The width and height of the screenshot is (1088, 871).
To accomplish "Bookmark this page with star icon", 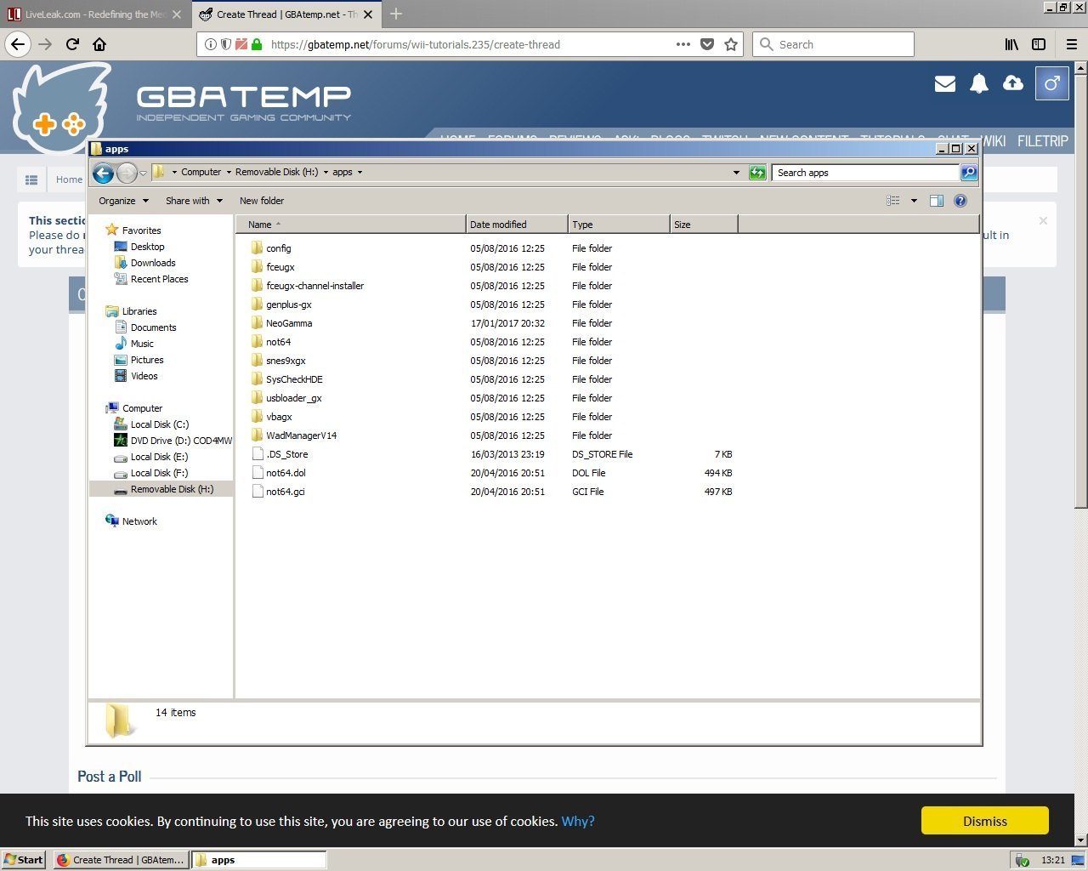I will tap(731, 44).
